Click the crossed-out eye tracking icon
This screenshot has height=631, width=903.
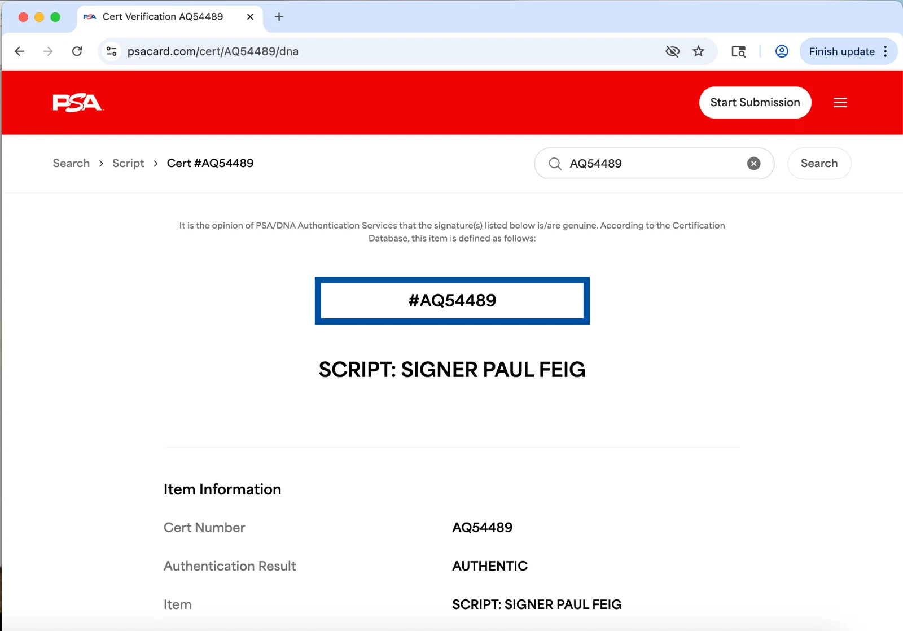[672, 51]
